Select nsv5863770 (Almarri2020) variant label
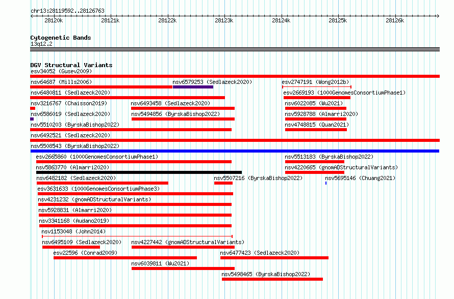This screenshot has height=299, width=454. [72, 167]
